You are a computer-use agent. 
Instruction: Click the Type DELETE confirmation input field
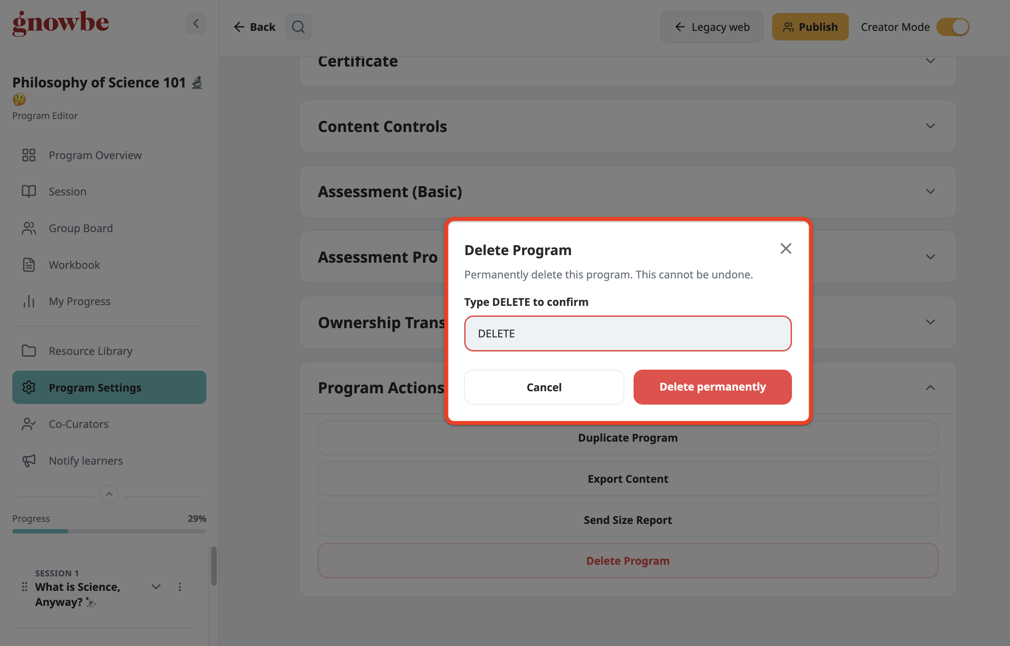click(x=627, y=334)
